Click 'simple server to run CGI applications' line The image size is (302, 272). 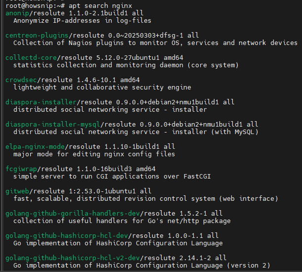(x=112, y=177)
